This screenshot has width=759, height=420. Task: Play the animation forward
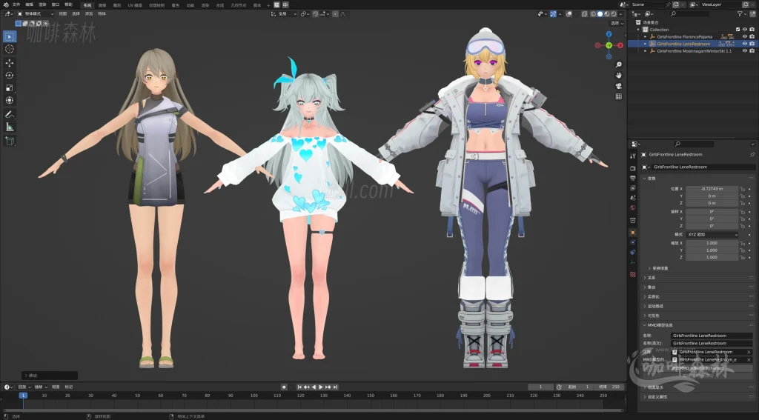click(320, 387)
